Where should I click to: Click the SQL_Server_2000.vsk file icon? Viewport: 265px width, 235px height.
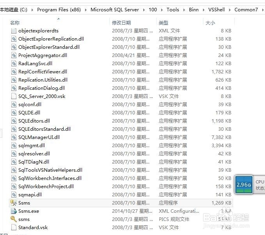pos(14,96)
